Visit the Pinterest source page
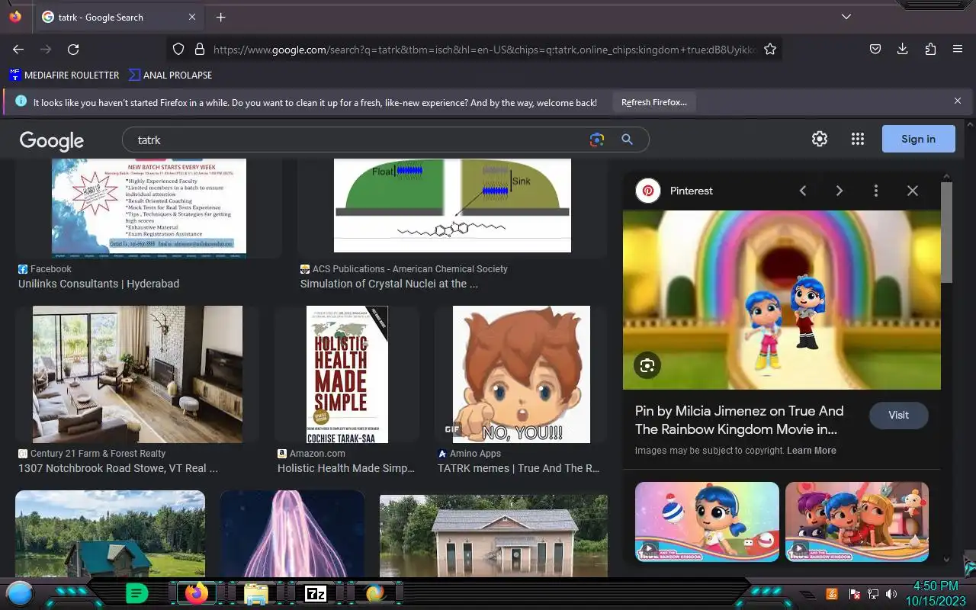Viewport: 976px width, 610px height. (x=898, y=415)
